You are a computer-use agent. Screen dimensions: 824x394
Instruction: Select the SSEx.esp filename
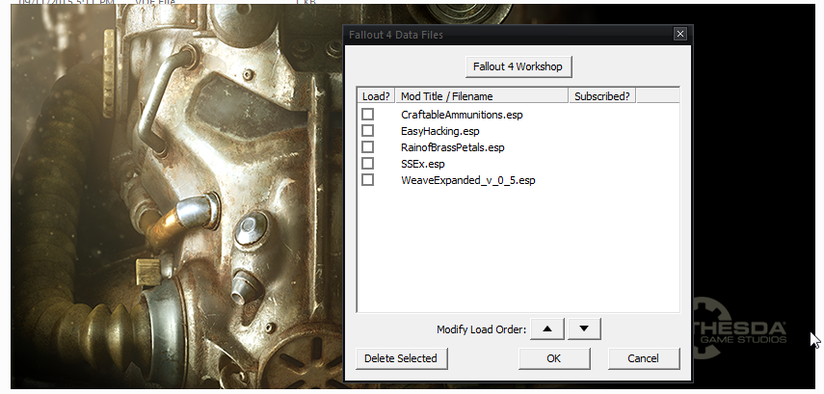coord(423,164)
